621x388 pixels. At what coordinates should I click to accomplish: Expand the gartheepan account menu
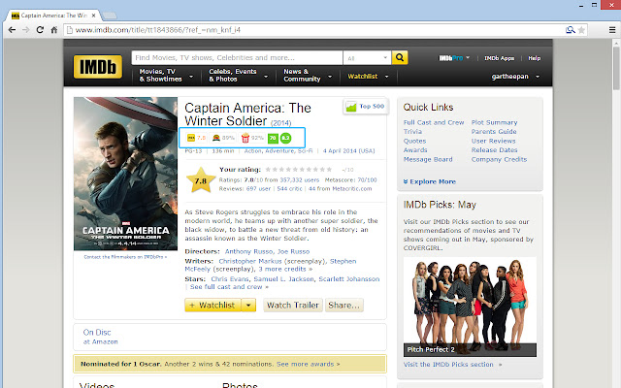pos(515,77)
